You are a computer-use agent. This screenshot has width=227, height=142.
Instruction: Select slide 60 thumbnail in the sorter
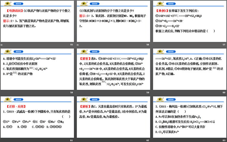point(190,69)
